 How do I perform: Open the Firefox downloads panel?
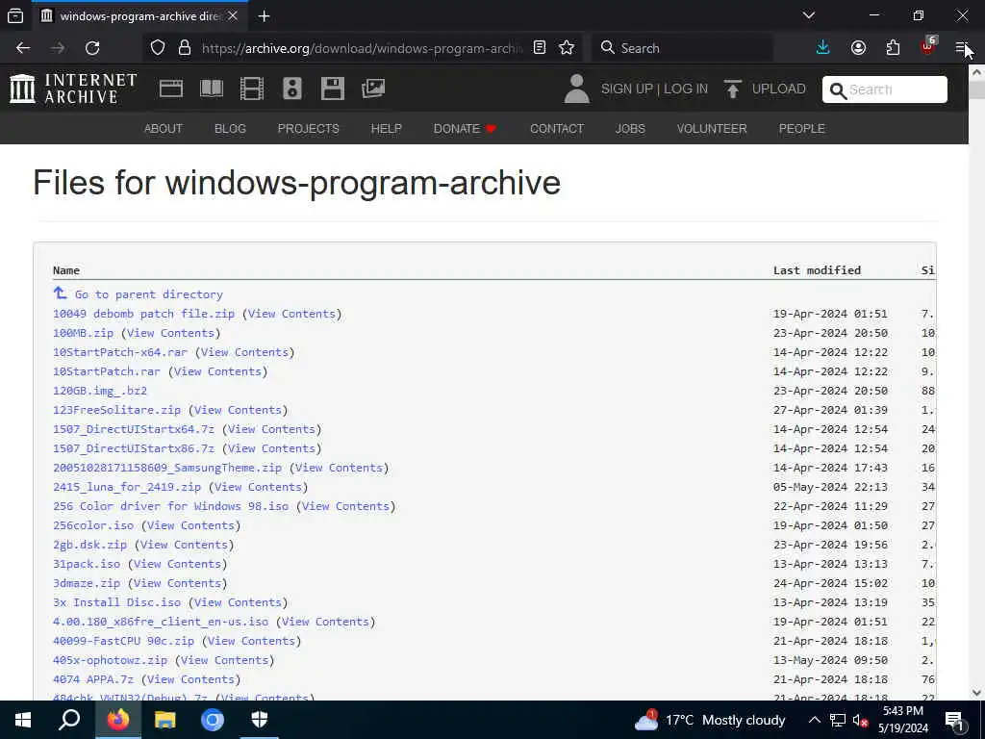[x=823, y=48]
